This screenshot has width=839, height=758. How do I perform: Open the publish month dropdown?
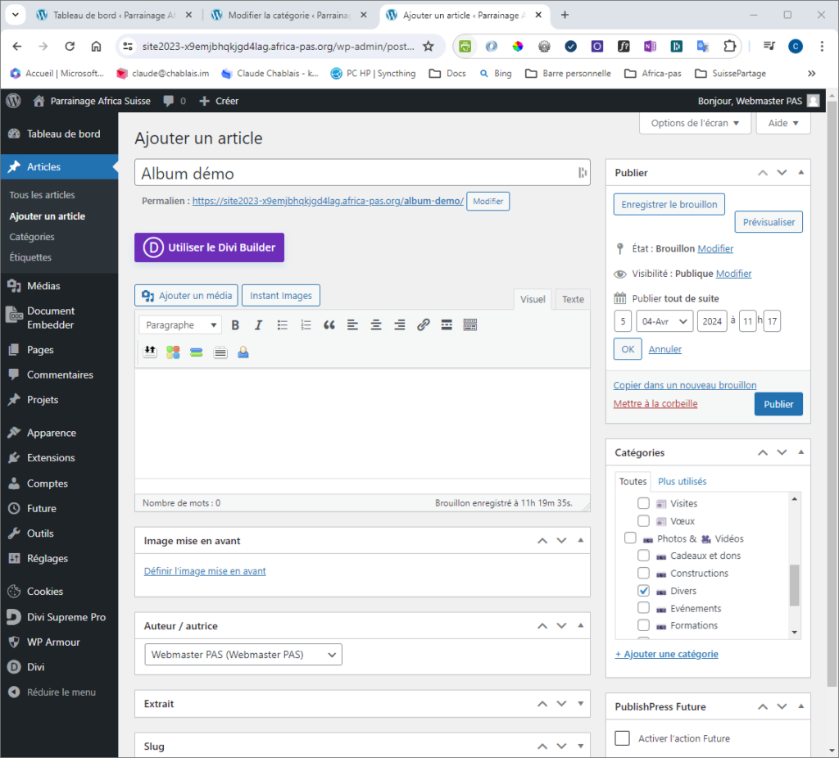click(x=664, y=321)
